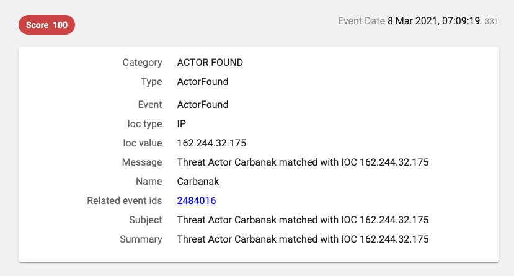
Task: Click the Ioc value 162.244.32.175
Action: [x=211, y=143]
